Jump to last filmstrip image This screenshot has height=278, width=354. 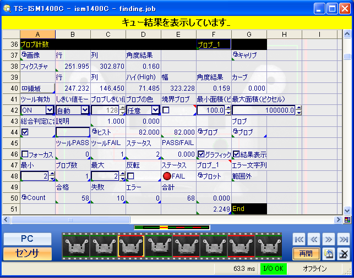point(343,239)
